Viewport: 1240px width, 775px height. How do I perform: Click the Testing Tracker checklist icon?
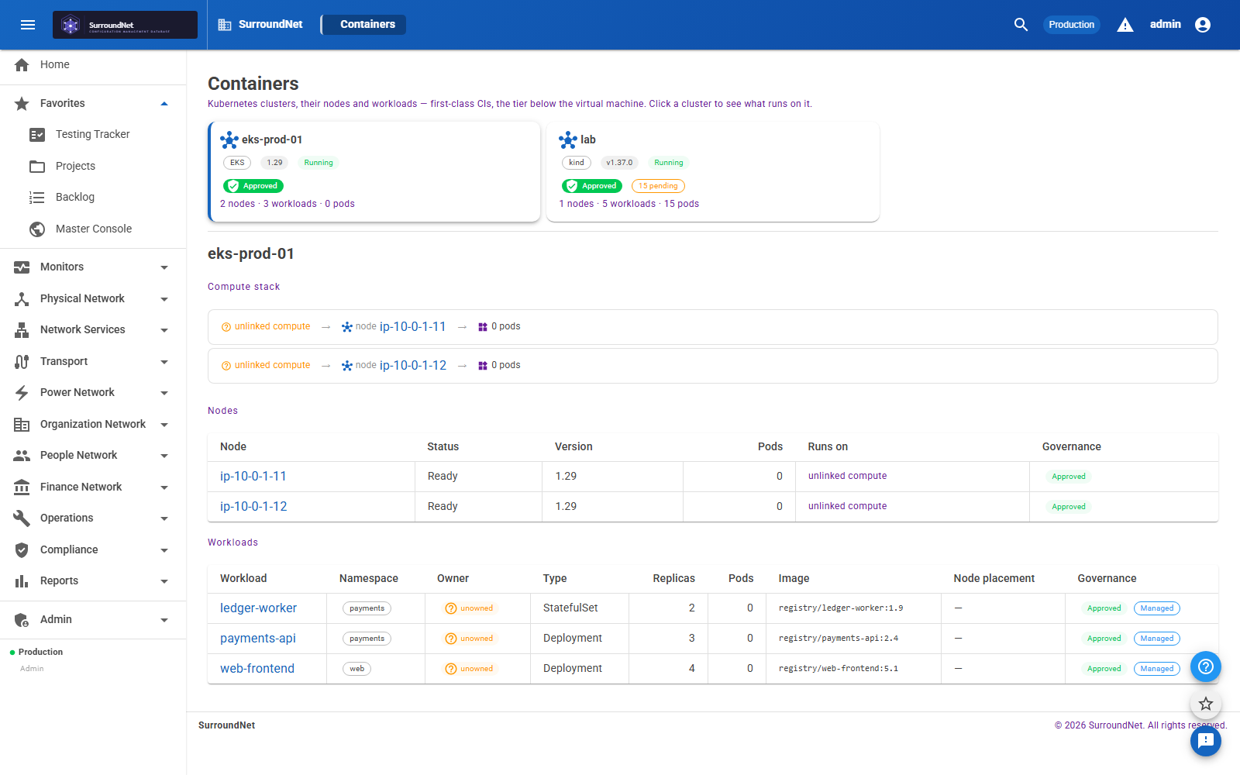point(37,135)
